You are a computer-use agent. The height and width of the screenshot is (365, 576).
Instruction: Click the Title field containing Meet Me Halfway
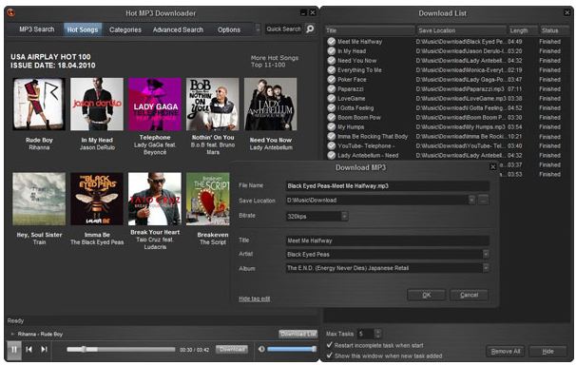[388, 240]
